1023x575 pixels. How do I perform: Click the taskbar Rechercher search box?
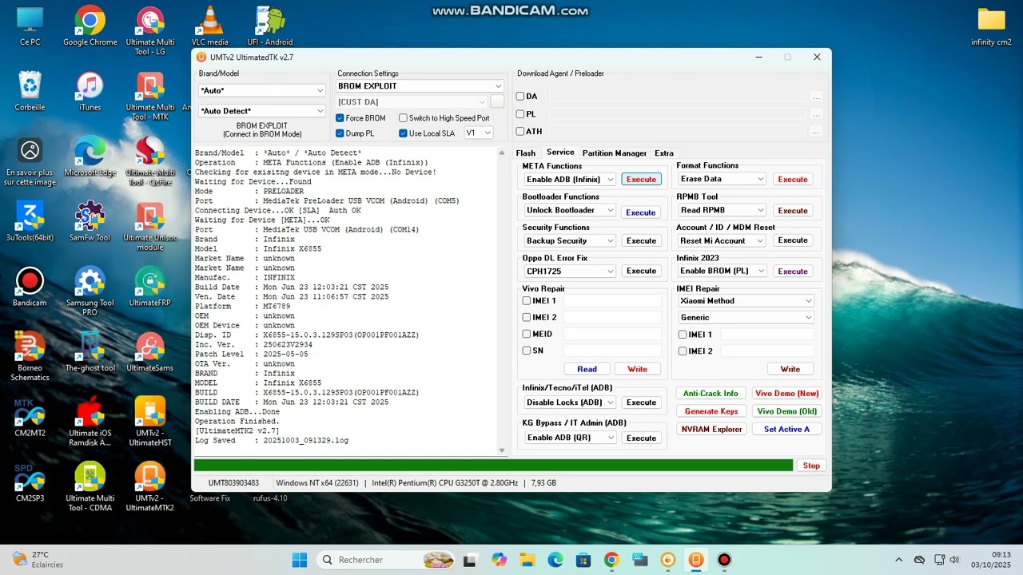[387, 560]
